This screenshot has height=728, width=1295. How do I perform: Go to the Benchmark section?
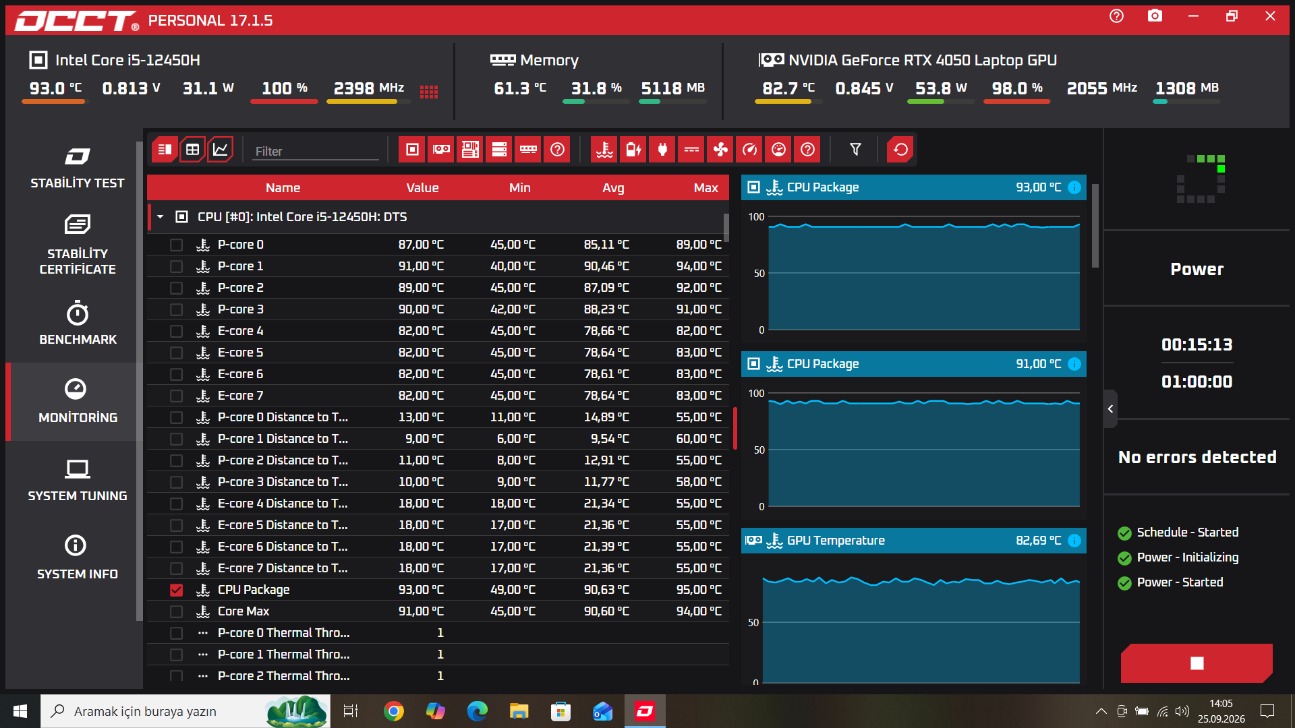[77, 324]
